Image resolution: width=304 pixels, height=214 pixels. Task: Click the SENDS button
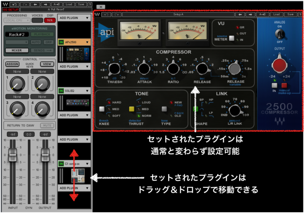pyautogui.click(x=42, y=50)
